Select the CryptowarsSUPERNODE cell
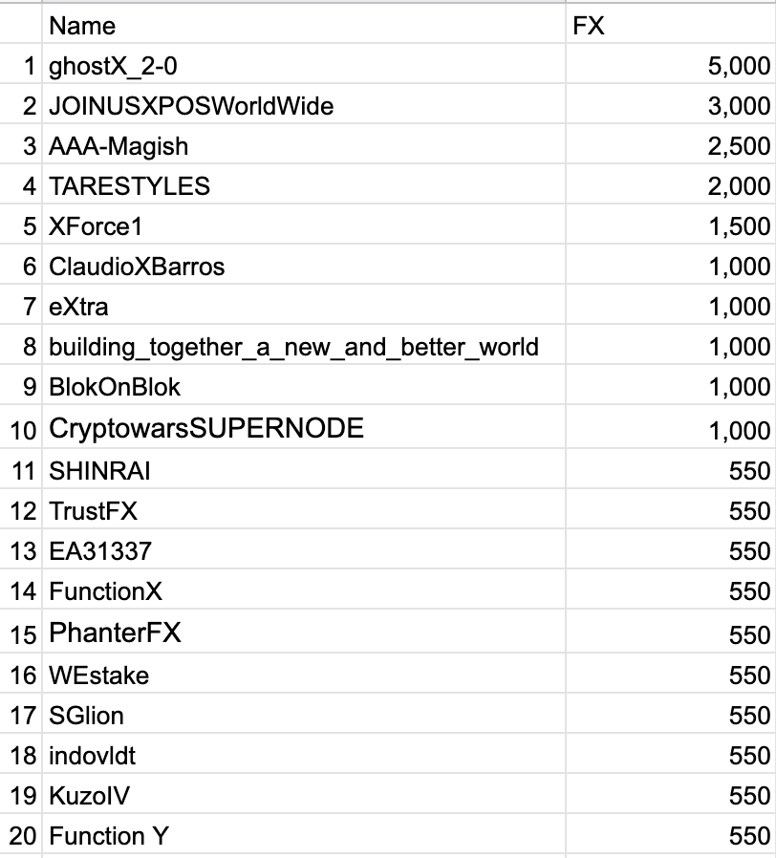This screenshot has width=776, height=858. [x=304, y=427]
